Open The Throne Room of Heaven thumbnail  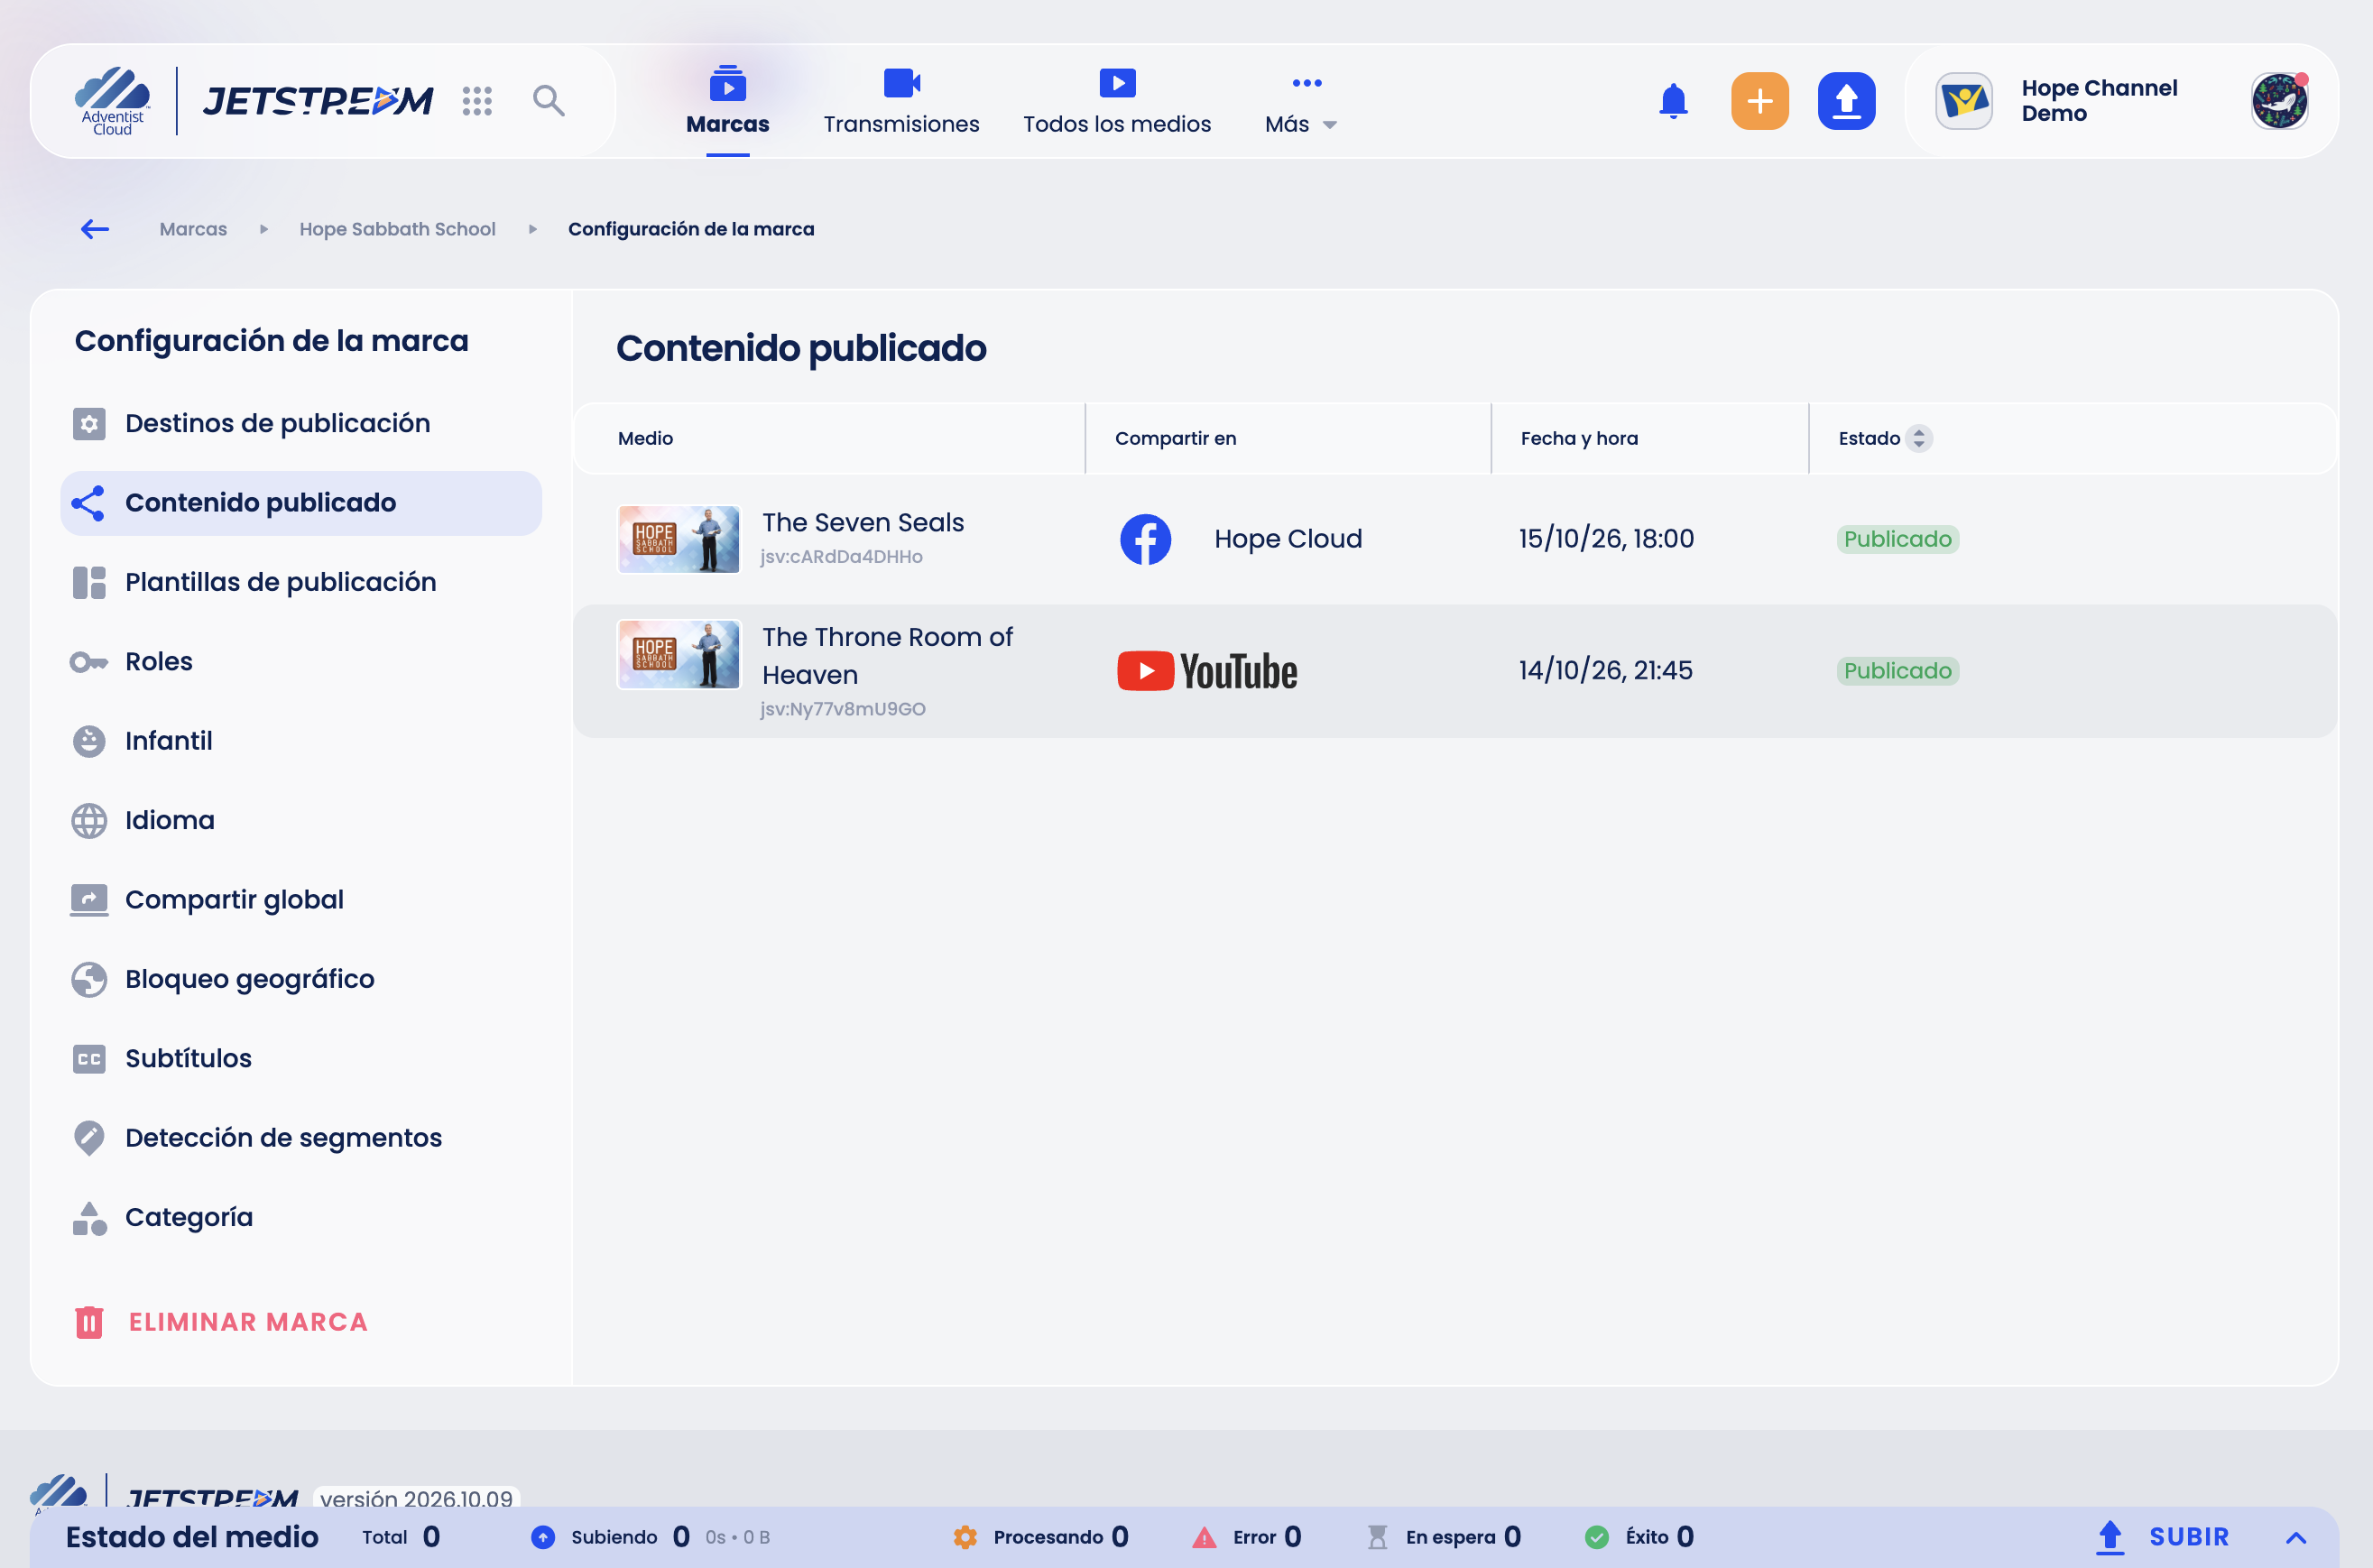click(678, 654)
